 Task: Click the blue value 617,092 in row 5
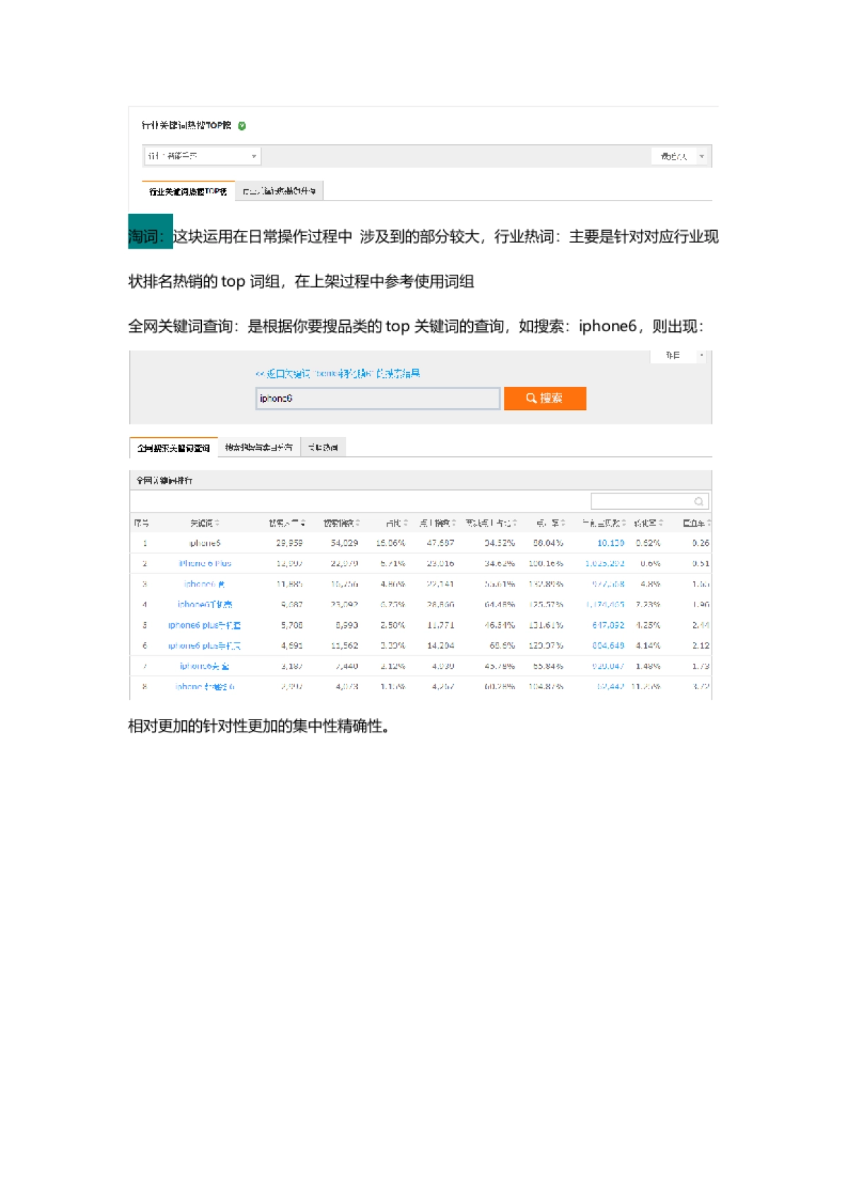[x=608, y=626]
